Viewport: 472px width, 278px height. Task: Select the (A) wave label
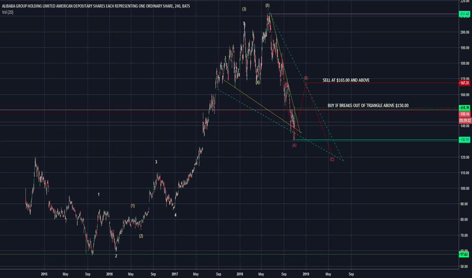(x=294, y=146)
